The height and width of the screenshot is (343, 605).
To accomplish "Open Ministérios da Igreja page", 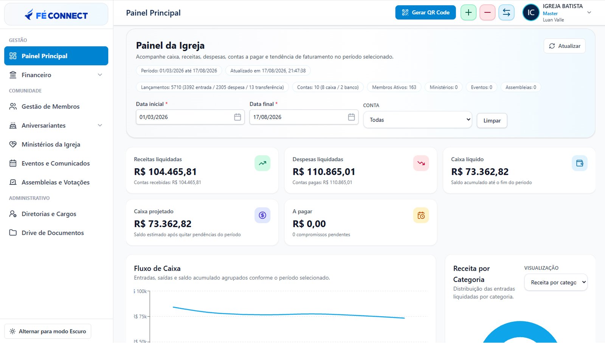I will click(56, 144).
